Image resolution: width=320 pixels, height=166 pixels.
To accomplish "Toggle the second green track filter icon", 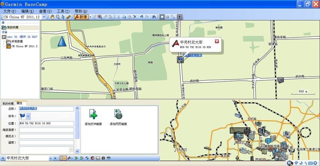I will 82,158.
